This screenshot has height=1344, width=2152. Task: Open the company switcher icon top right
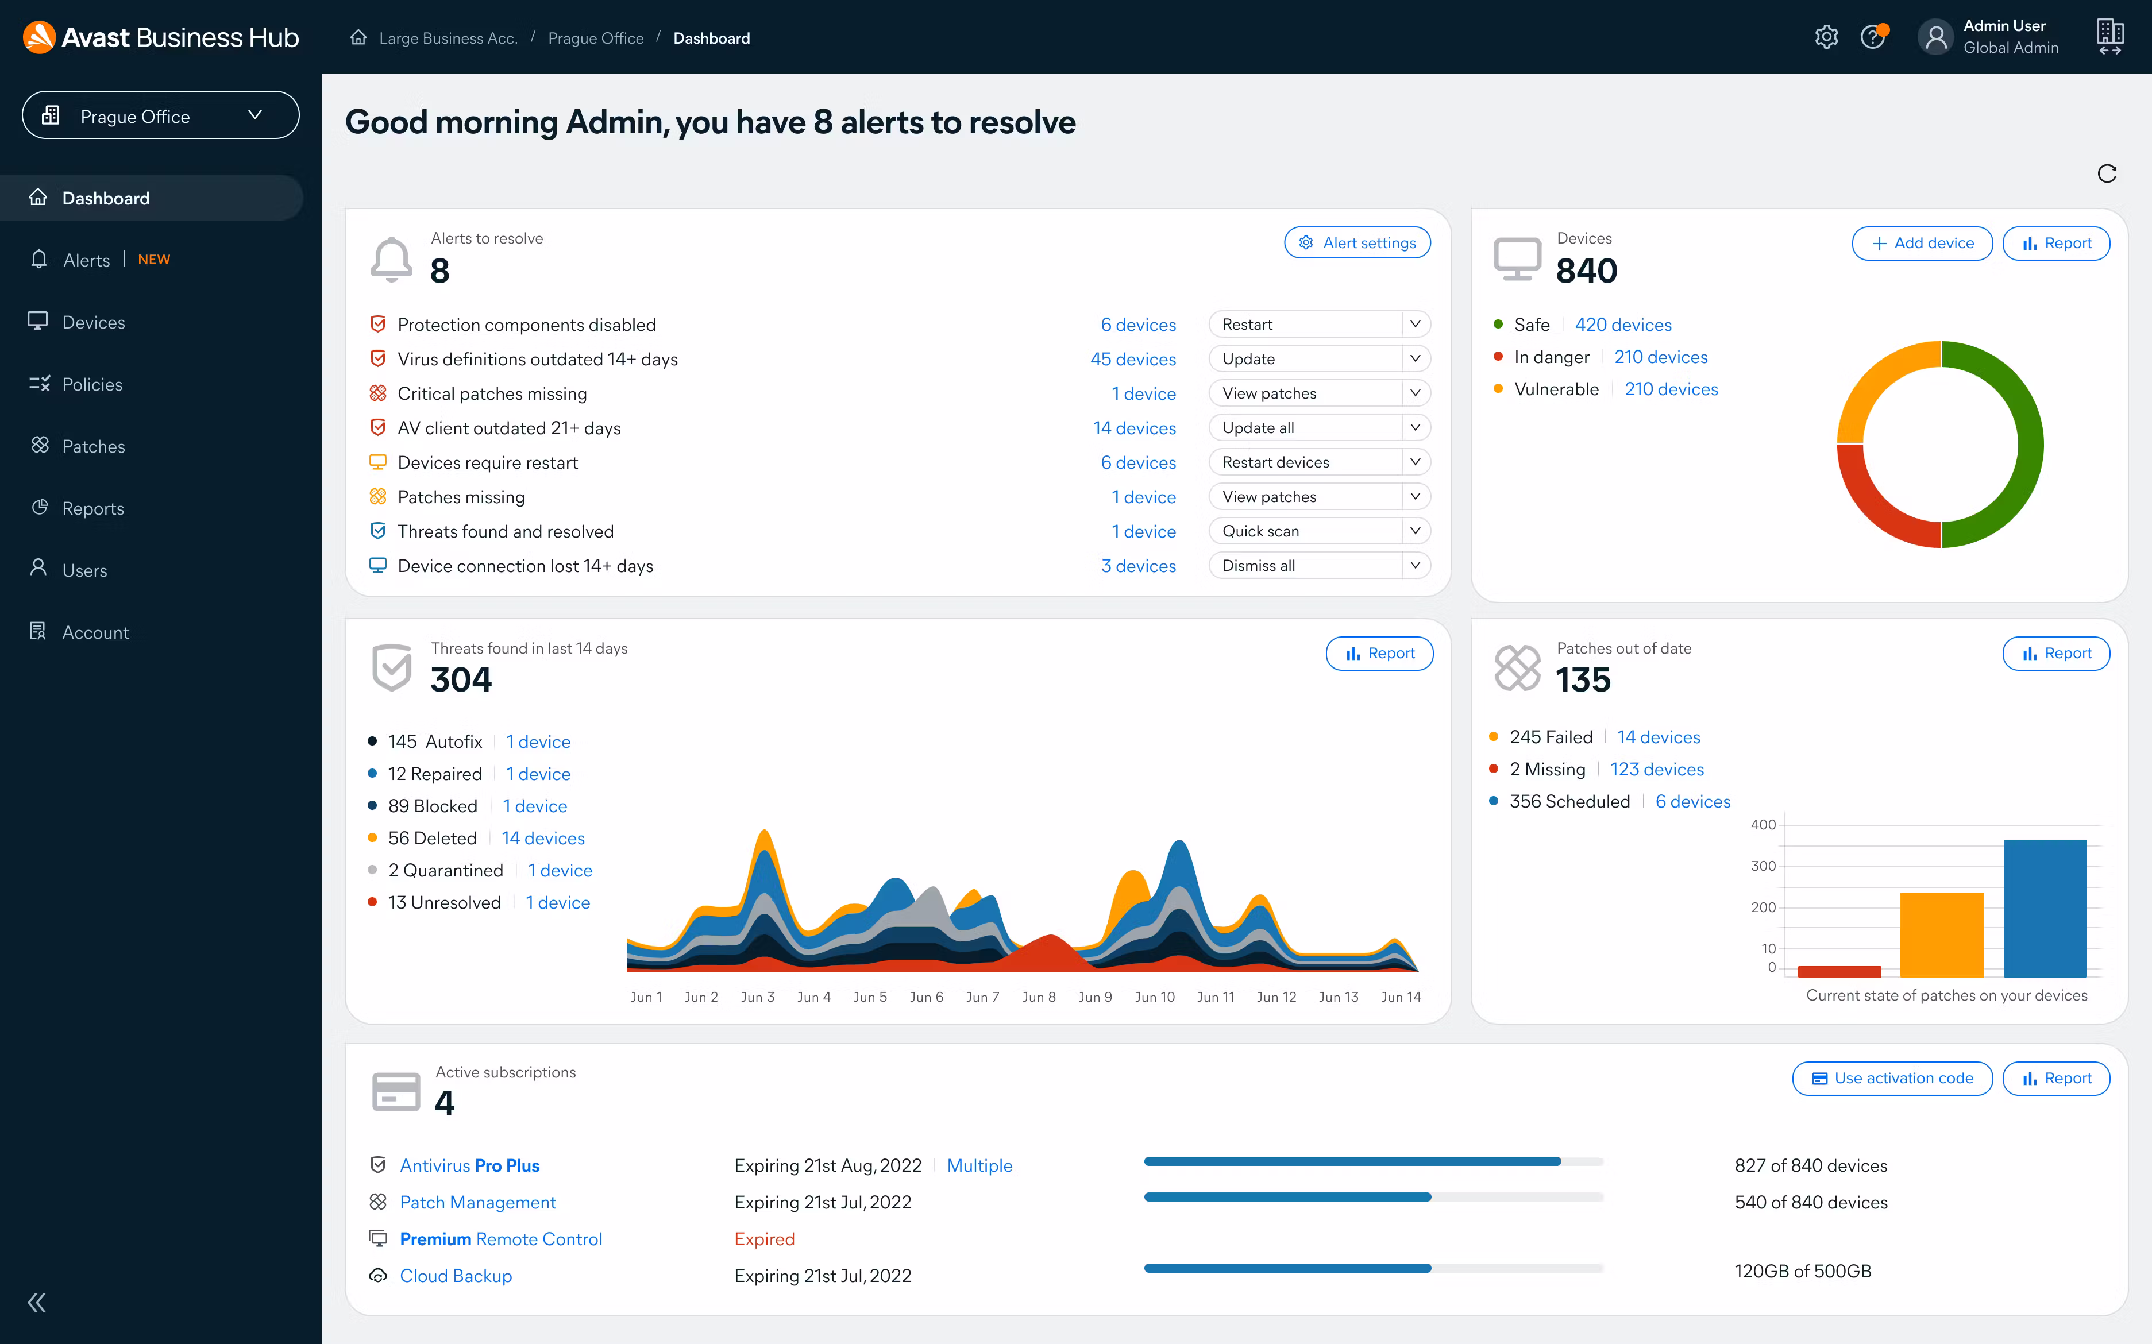(x=2110, y=36)
